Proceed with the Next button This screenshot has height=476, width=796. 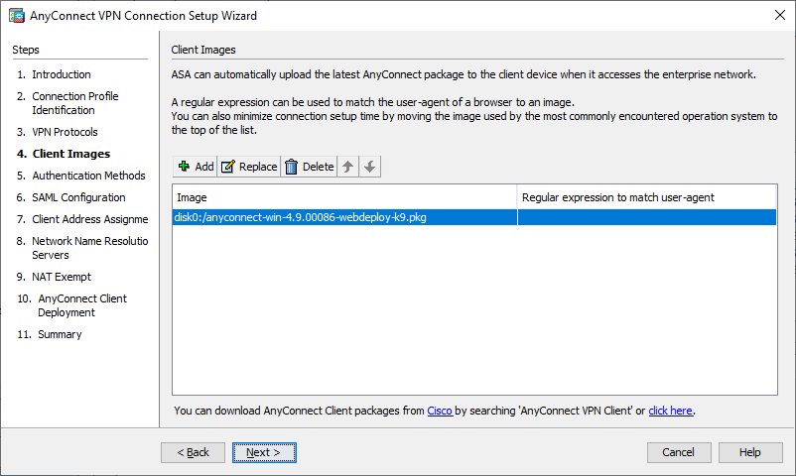click(x=264, y=452)
